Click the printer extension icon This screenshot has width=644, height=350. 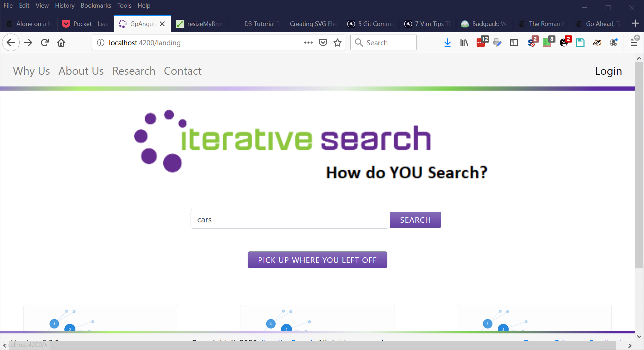tap(497, 43)
